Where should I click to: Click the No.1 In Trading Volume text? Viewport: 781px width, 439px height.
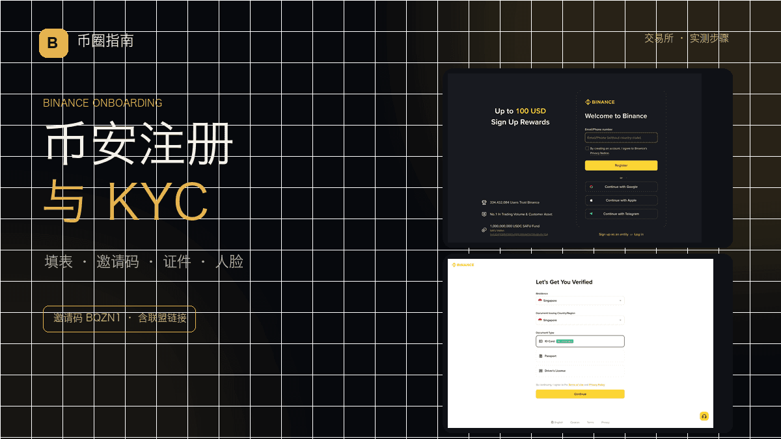(521, 214)
